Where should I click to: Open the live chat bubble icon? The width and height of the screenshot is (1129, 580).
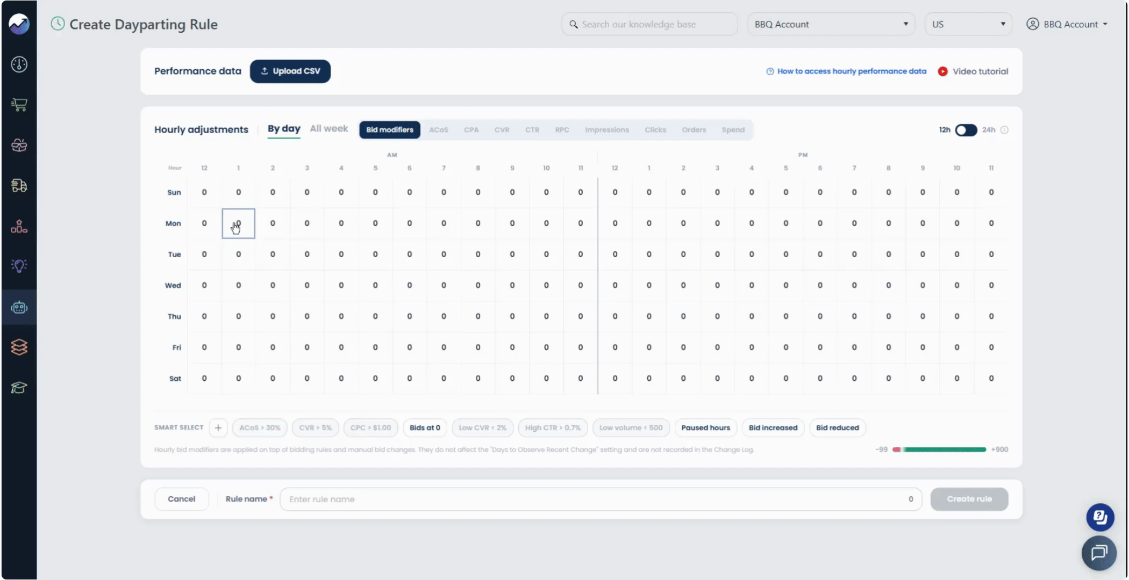tap(1099, 553)
